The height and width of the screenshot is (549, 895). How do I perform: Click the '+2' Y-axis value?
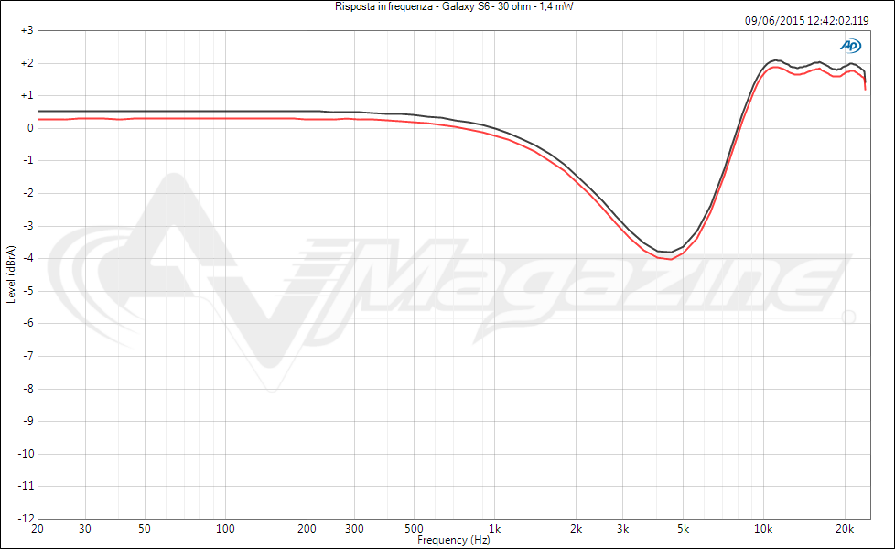(x=27, y=63)
